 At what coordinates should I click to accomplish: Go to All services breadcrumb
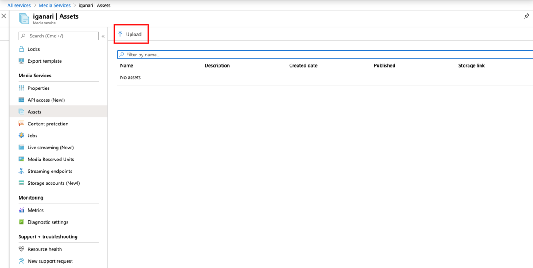19,5
